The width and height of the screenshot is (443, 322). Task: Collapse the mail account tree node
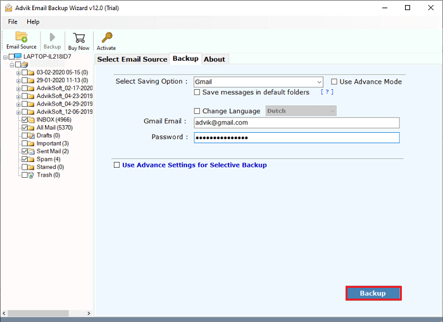click(x=12, y=65)
